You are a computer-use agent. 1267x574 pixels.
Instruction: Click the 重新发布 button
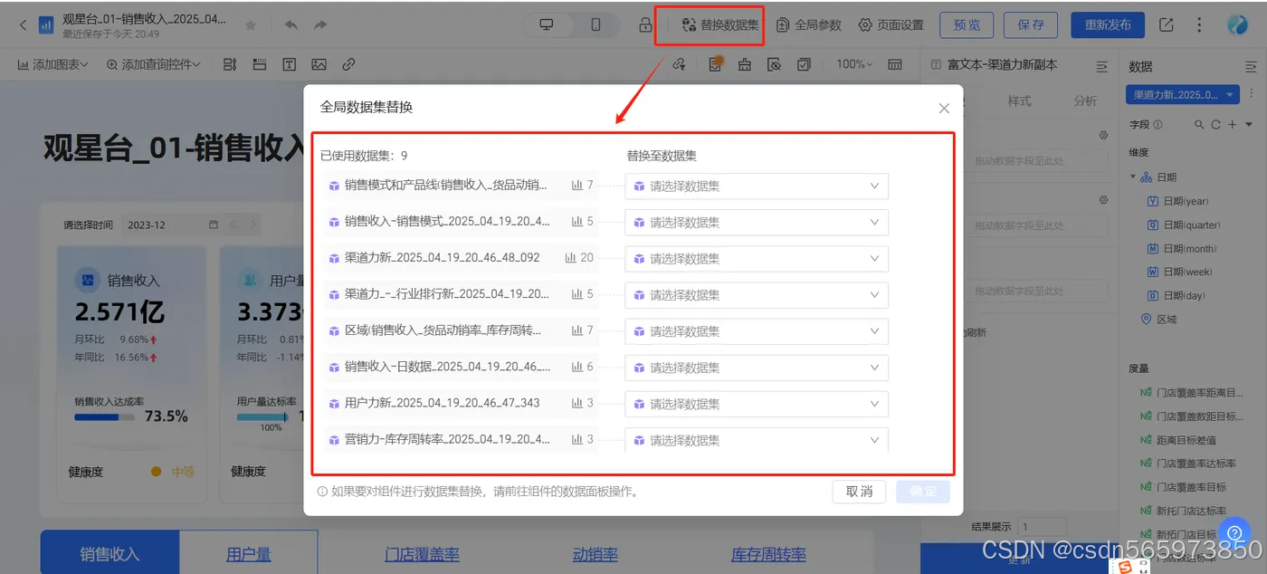1108,25
